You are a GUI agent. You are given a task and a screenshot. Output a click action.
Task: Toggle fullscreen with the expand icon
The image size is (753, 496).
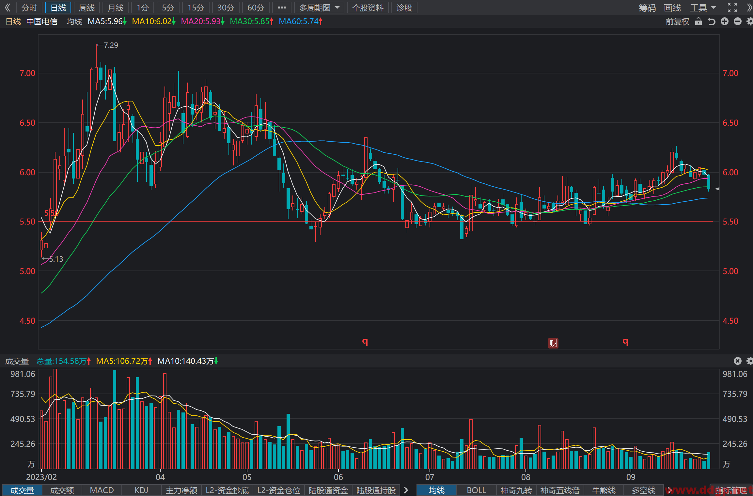[x=732, y=8]
